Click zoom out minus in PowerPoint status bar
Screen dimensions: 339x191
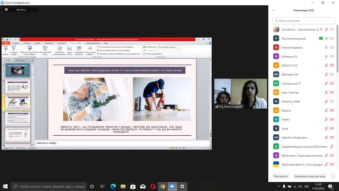[x=188, y=148]
